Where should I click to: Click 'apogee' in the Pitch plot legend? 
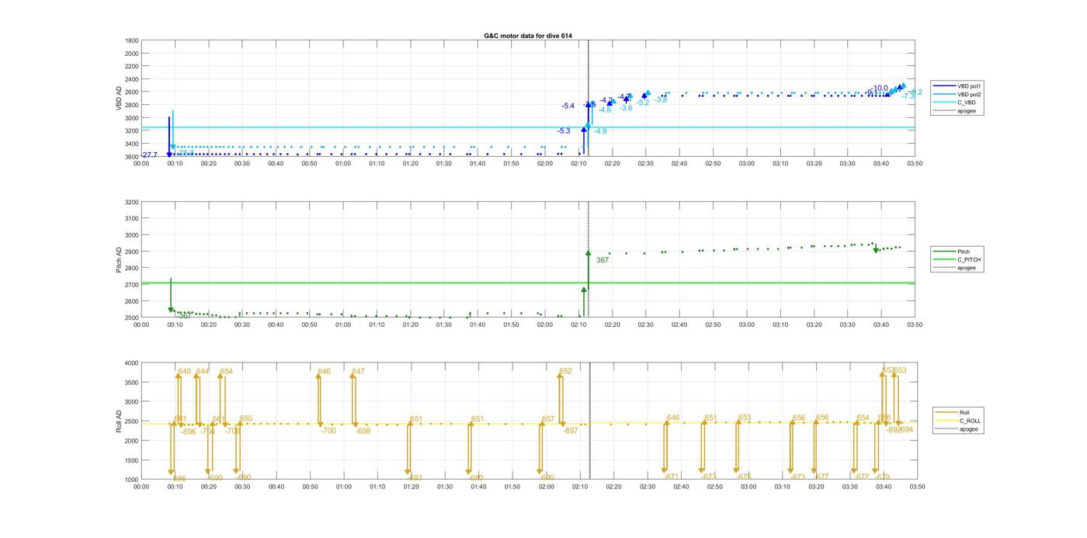[x=967, y=267]
